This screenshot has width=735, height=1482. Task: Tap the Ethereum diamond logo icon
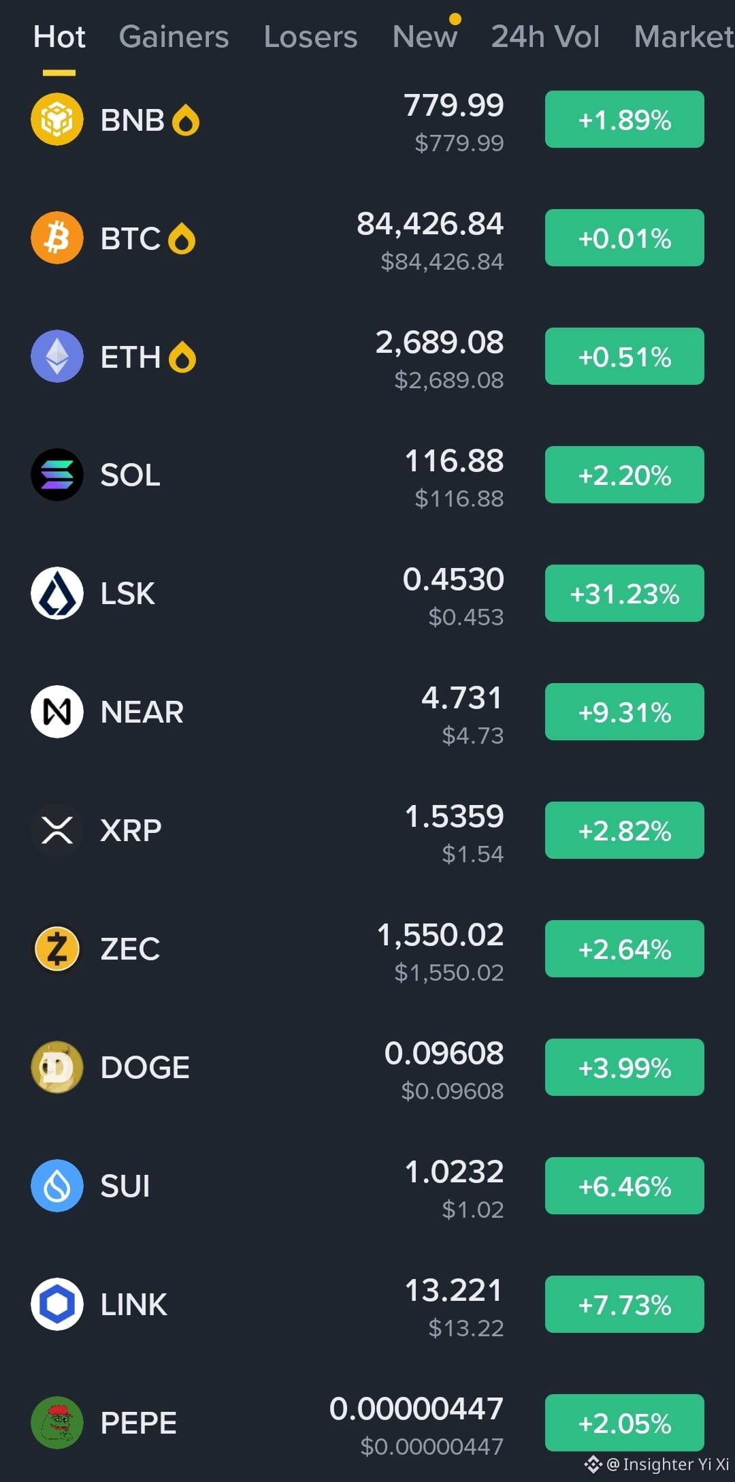[57, 356]
